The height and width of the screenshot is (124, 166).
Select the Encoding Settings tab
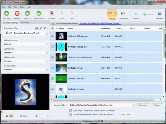10,22
